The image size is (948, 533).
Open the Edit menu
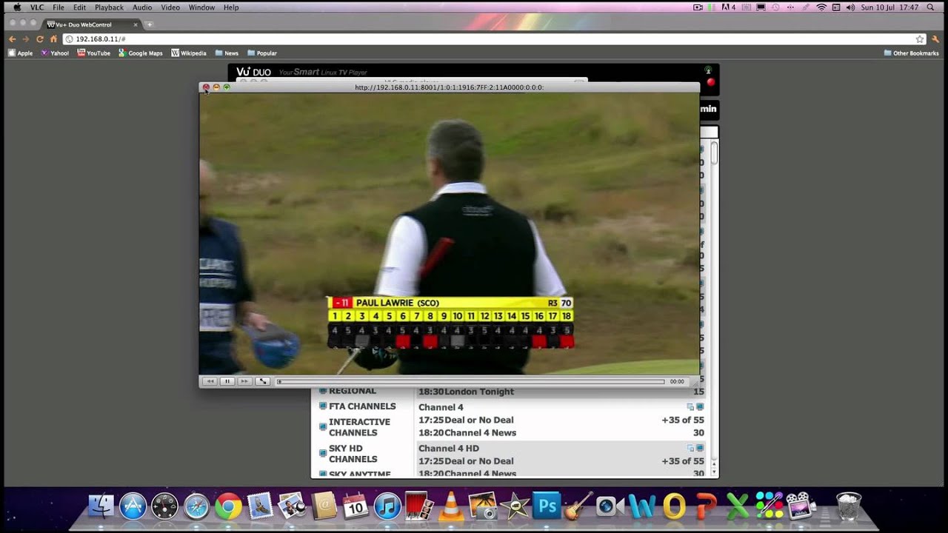[79, 7]
